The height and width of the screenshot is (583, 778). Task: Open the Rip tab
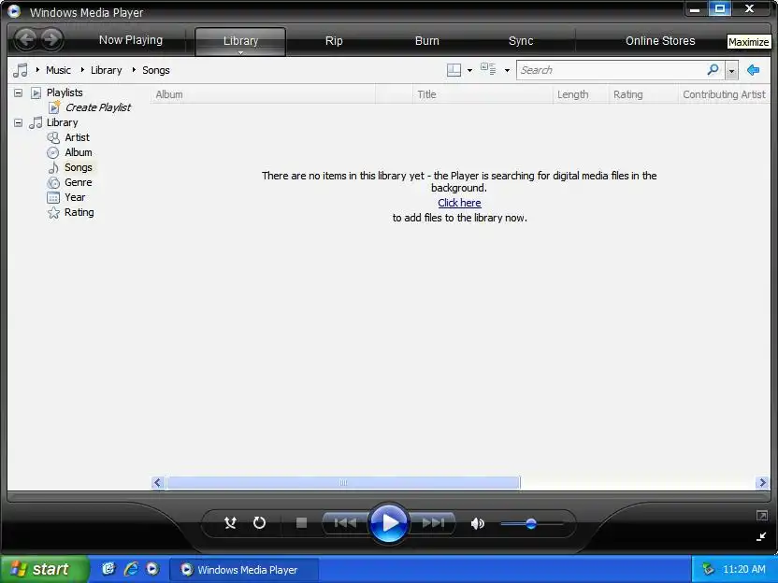(334, 41)
